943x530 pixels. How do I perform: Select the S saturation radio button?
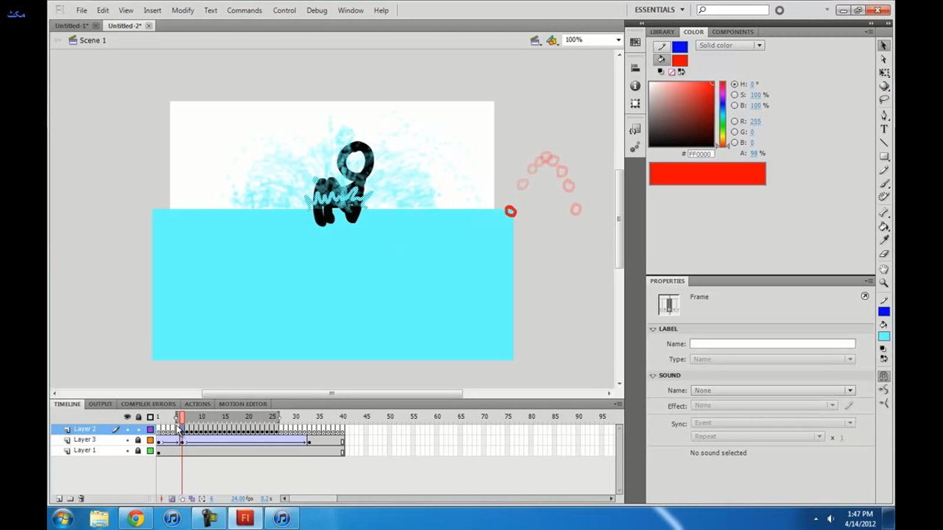735,95
